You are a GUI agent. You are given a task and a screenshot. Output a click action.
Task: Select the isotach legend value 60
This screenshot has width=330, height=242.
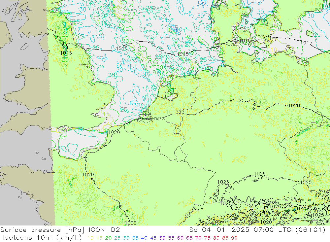click(181, 238)
